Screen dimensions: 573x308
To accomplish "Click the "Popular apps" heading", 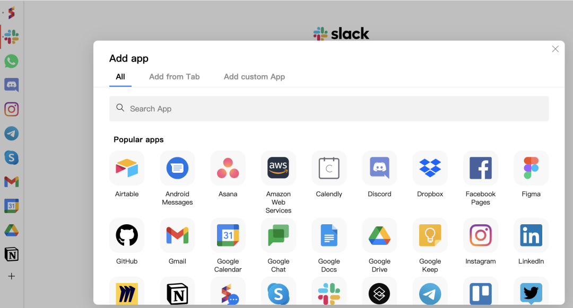I will coord(138,140).
